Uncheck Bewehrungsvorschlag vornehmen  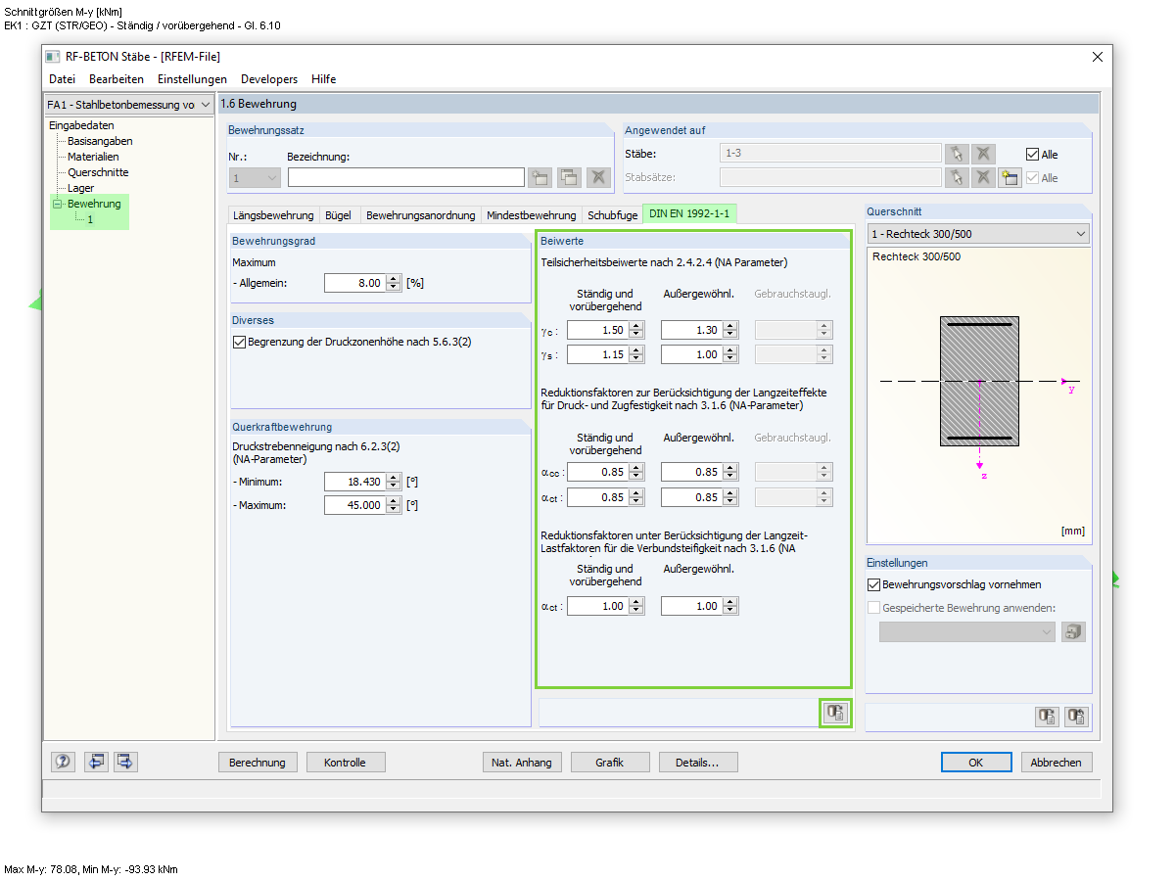coord(873,583)
